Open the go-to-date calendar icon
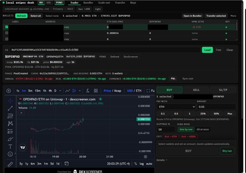The width and height of the screenshot is (246, 173). [66, 164]
